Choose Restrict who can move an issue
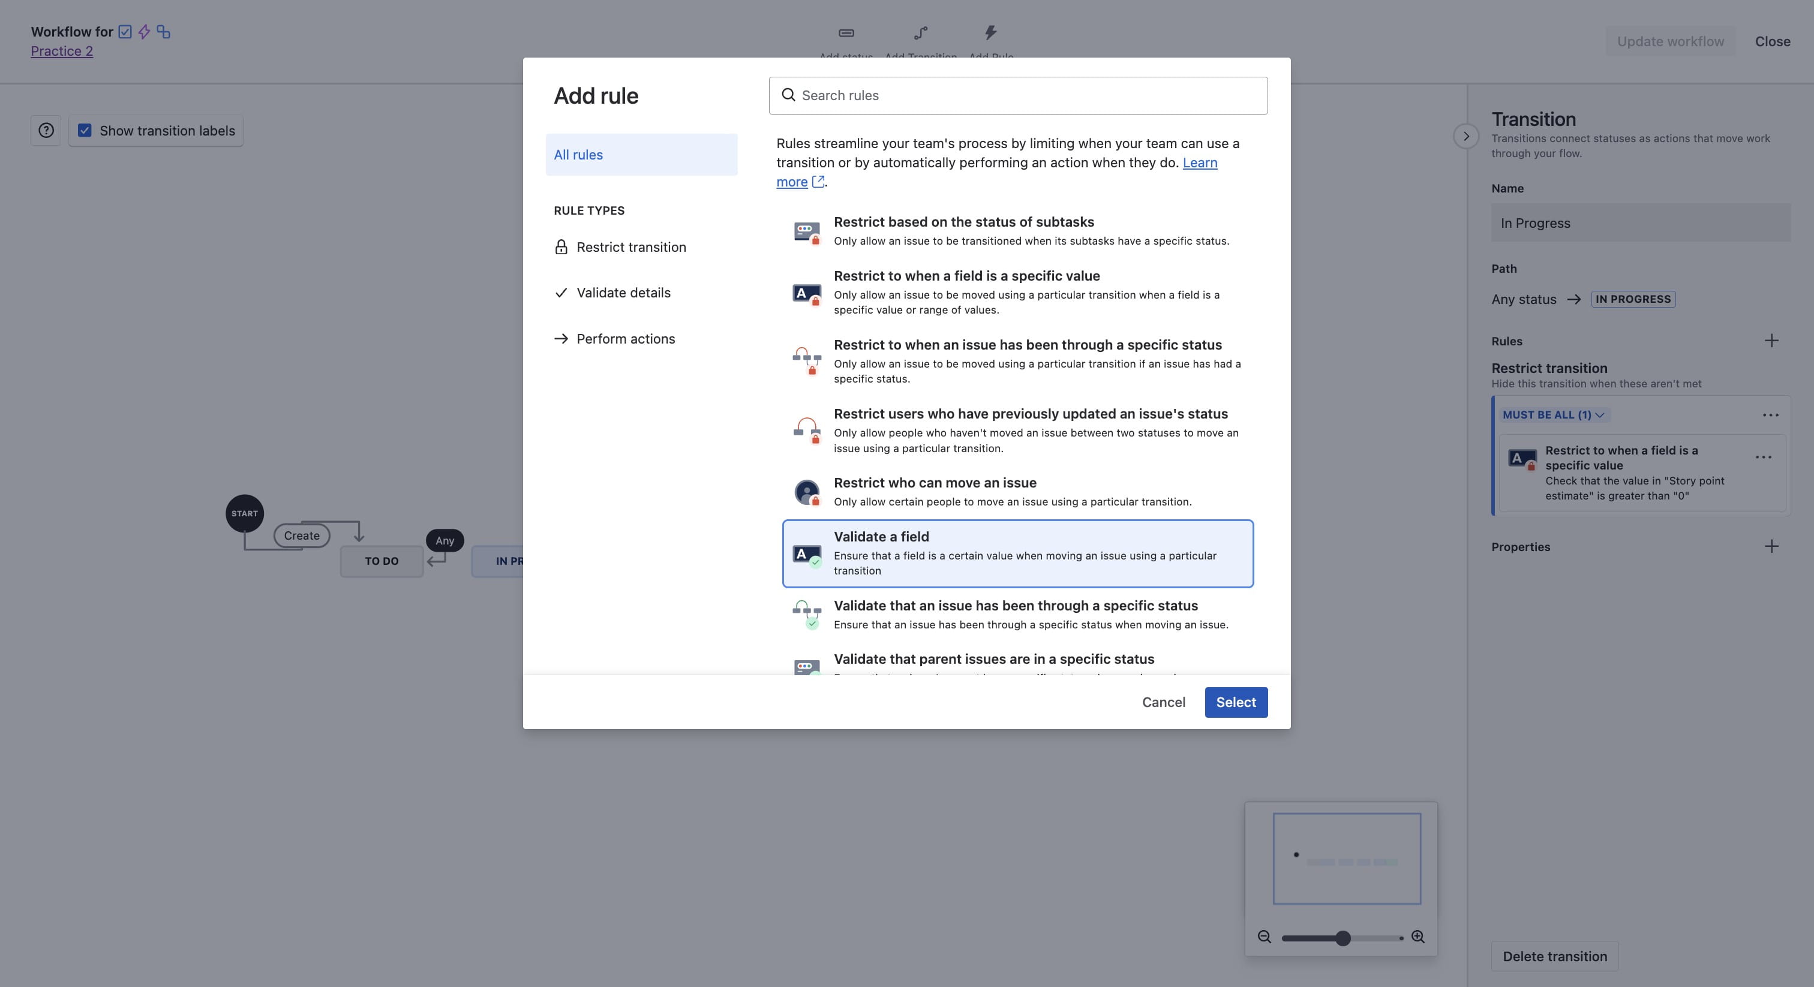 pos(1017,492)
